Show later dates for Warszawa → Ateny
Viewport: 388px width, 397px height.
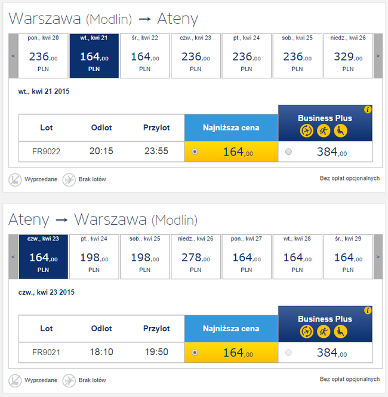point(377,56)
